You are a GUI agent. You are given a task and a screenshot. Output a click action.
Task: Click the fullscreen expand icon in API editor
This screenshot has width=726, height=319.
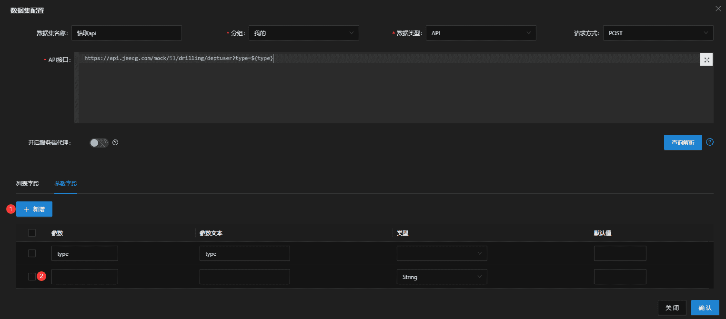(706, 60)
